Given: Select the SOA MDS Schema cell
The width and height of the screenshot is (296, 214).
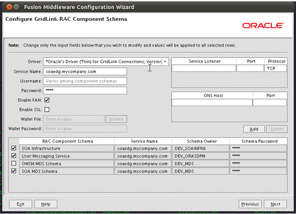Looking at the screenshot, I should pyautogui.click(x=66, y=171).
